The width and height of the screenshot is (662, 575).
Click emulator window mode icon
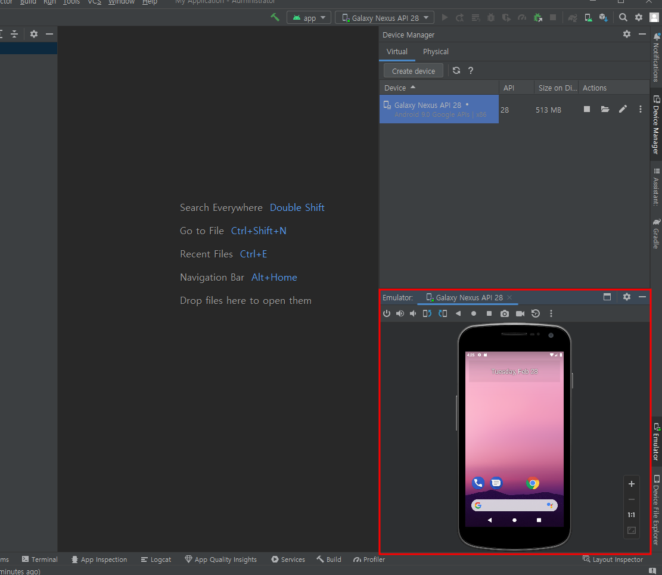(x=607, y=297)
